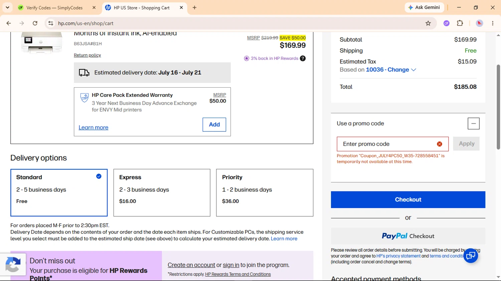Click the Estimated Tax $15.09 value
The image size is (501, 281).
(x=467, y=62)
